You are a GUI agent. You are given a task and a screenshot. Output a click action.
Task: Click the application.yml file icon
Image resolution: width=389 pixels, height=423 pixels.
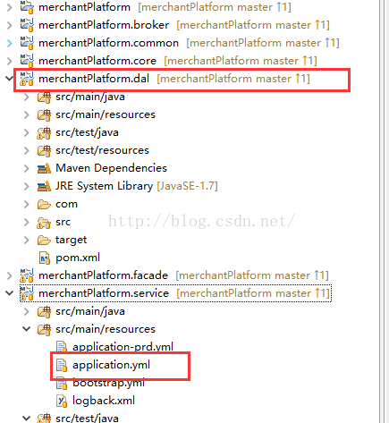click(62, 365)
